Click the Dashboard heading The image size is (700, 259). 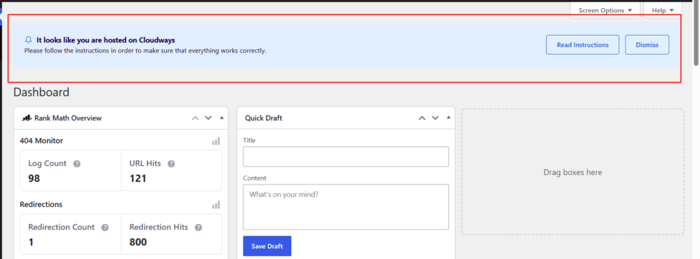click(42, 92)
